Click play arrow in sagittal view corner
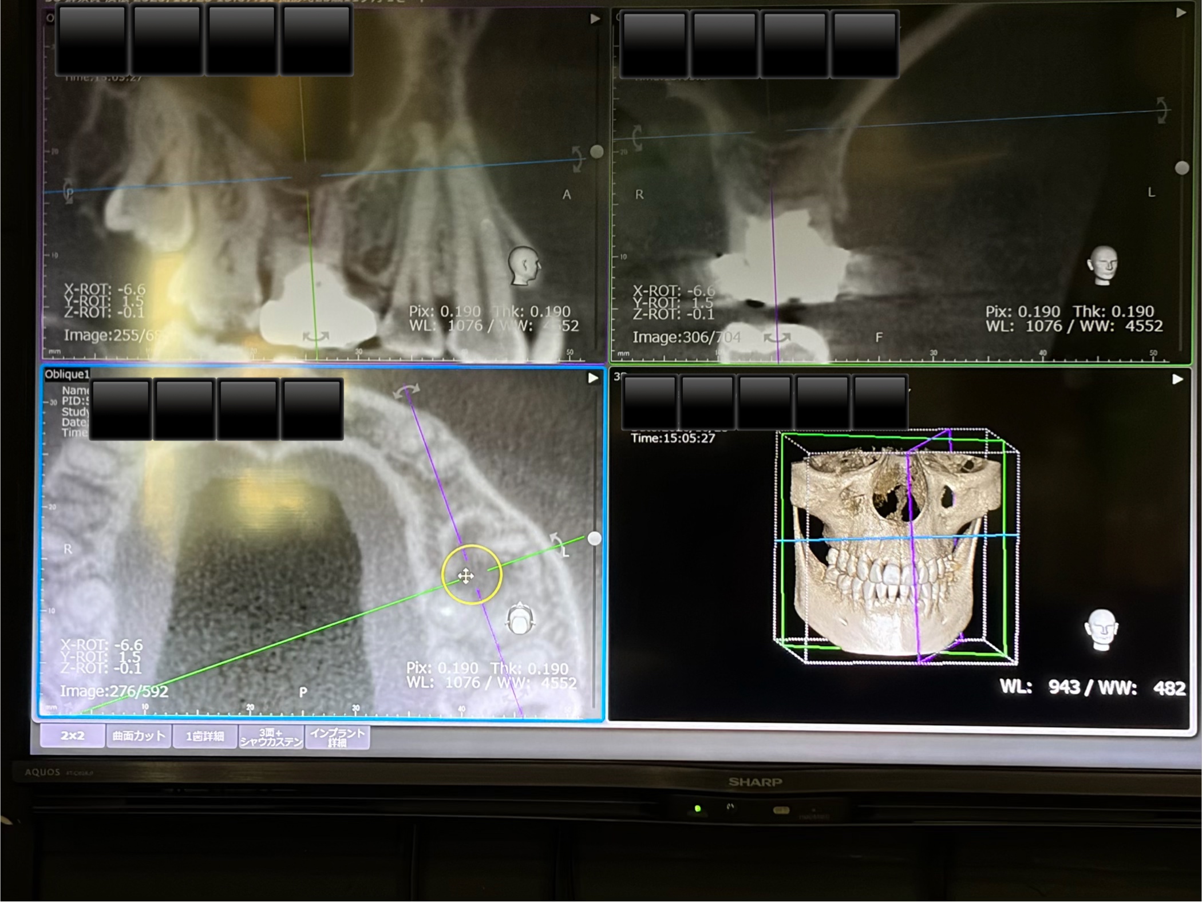This screenshot has height=902, width=1202. pos(595,19)
